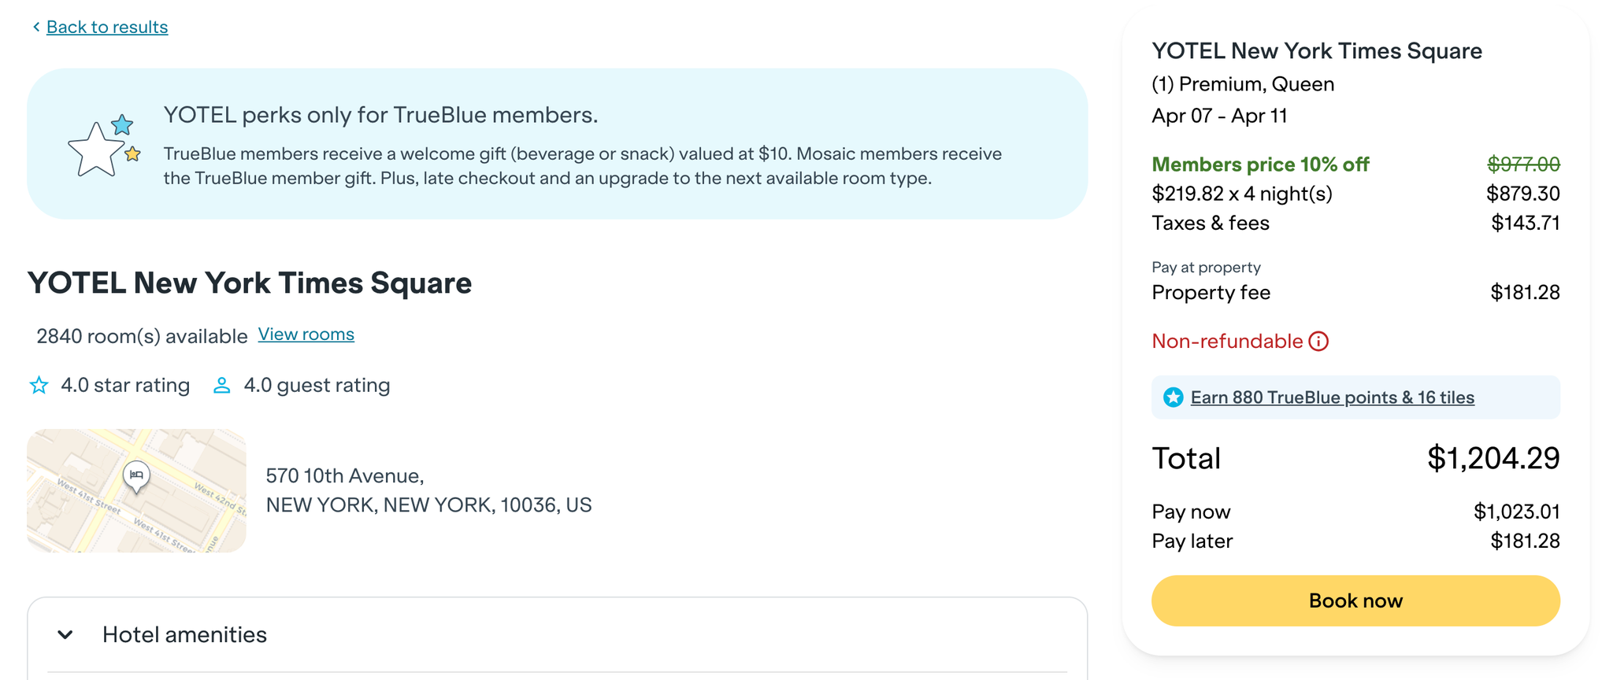The height and width of the screenshot is (680, 1613).
Task: Click the TrueBlue points star badge icon
Action: [x=1174, y=397]
